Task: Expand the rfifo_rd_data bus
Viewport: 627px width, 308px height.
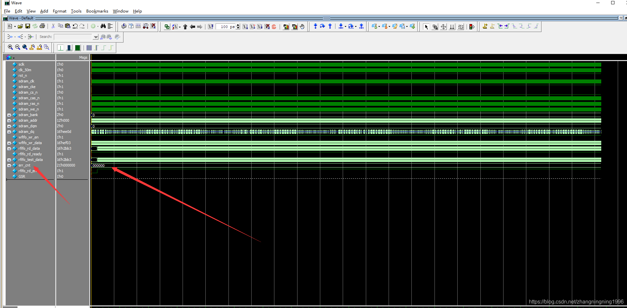Action: pyautogui.click(x=9, y=149)
